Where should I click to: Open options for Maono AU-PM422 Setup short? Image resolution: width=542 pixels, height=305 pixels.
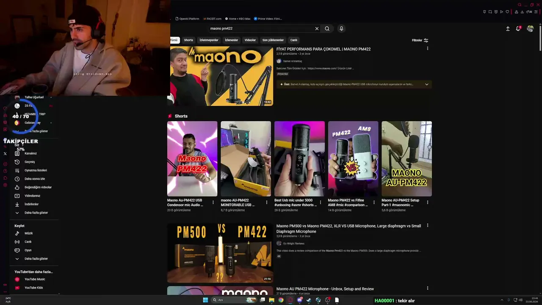427,202
